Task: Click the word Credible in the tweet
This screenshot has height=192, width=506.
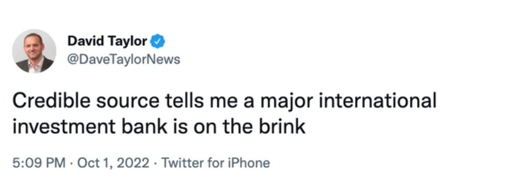Action: point(51,101)
